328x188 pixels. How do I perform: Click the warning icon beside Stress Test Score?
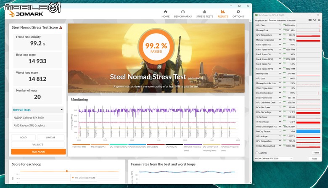pyautogui.click(x=61, y=27)
